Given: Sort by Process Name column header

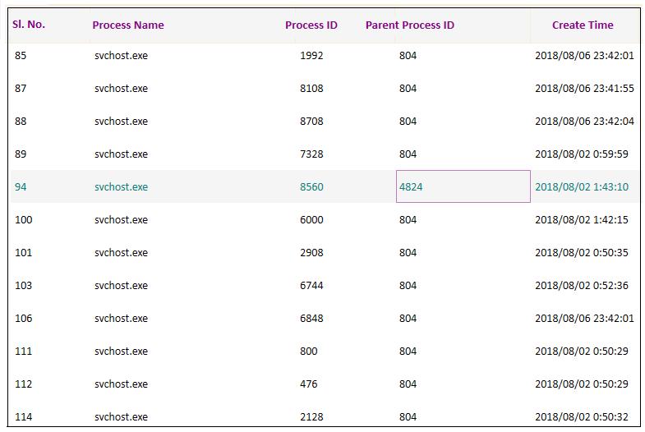Looking at the screenshot, I should (x=127, y=25).
